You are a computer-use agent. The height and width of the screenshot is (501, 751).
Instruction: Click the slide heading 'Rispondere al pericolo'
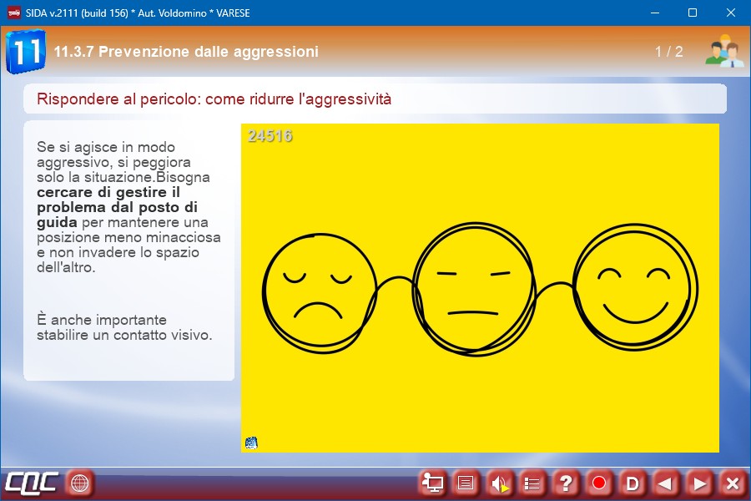click(x=214, y=99)
